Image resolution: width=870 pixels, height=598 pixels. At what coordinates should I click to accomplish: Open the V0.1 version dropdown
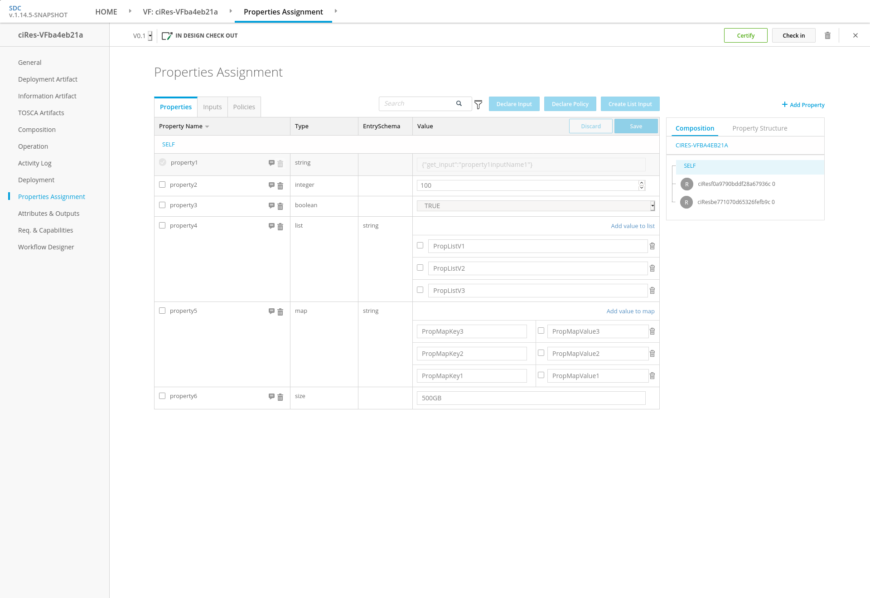150,36
